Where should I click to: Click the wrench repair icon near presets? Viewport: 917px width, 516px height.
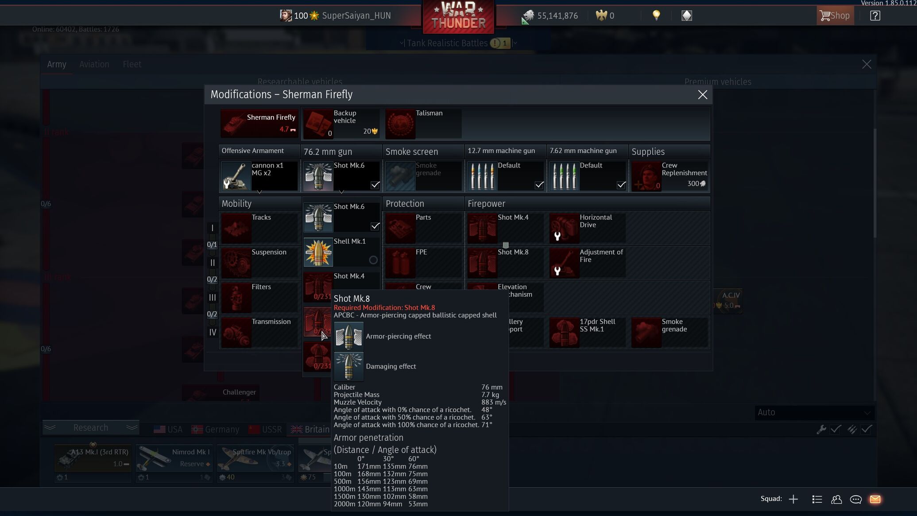pyautogui.click(x=821, y=429)
